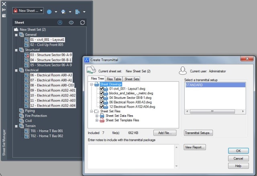
Task: Click icon of sheet 03 Structure Sector 06-A-9
Action: pos(27,55)
